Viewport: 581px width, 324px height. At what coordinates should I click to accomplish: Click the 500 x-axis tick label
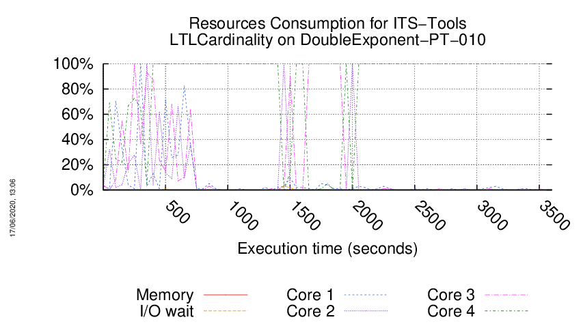coord(178,212)
